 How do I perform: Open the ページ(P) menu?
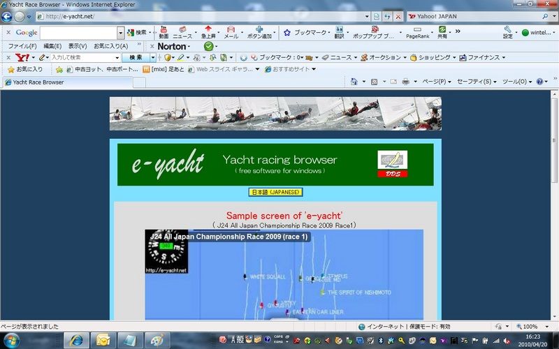tap(437, 82)
